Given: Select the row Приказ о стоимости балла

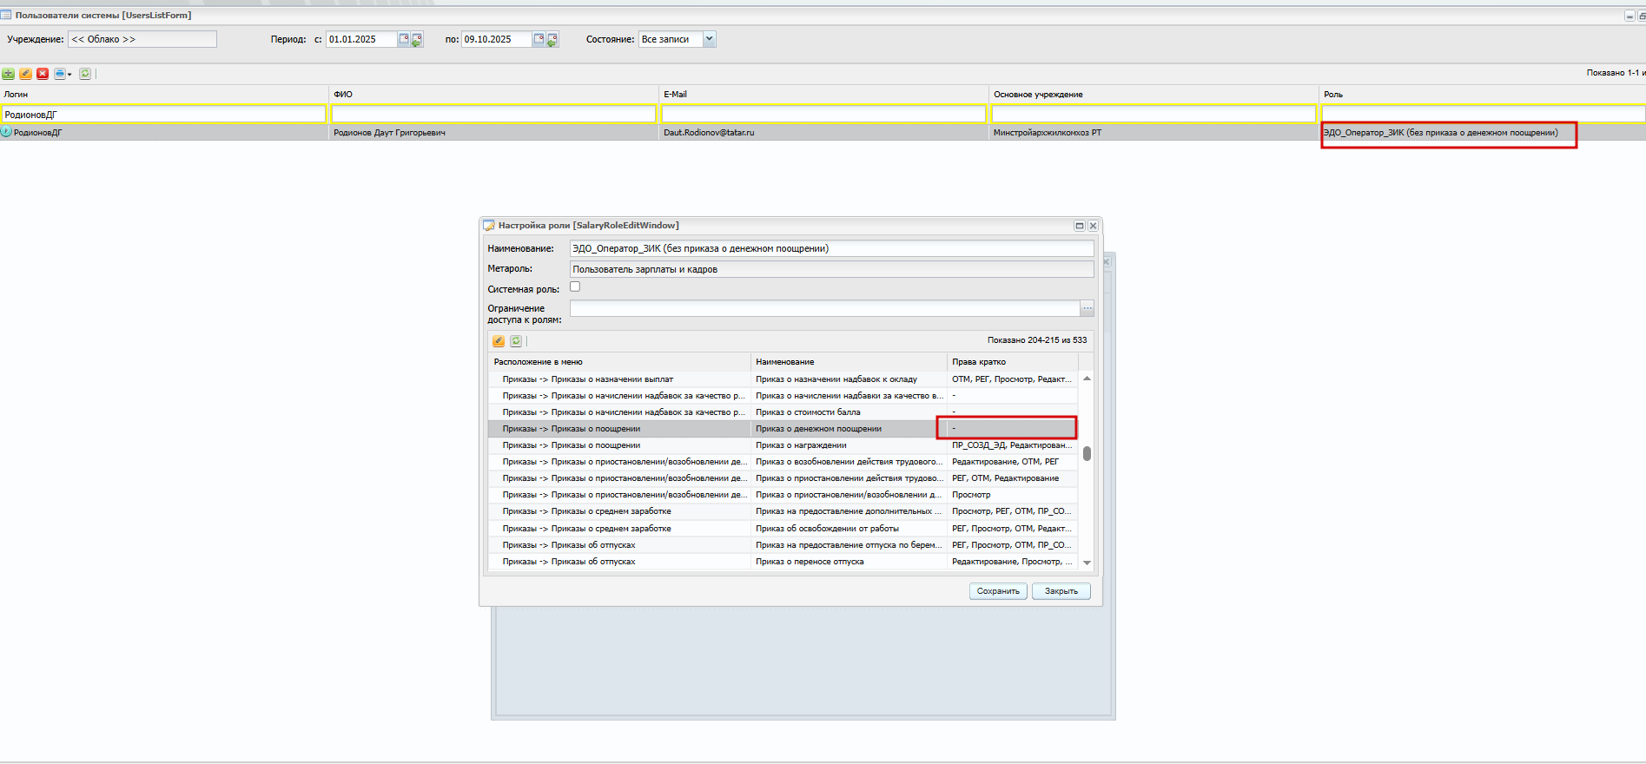Looking at the screenshot, I should tap(783, 412).
